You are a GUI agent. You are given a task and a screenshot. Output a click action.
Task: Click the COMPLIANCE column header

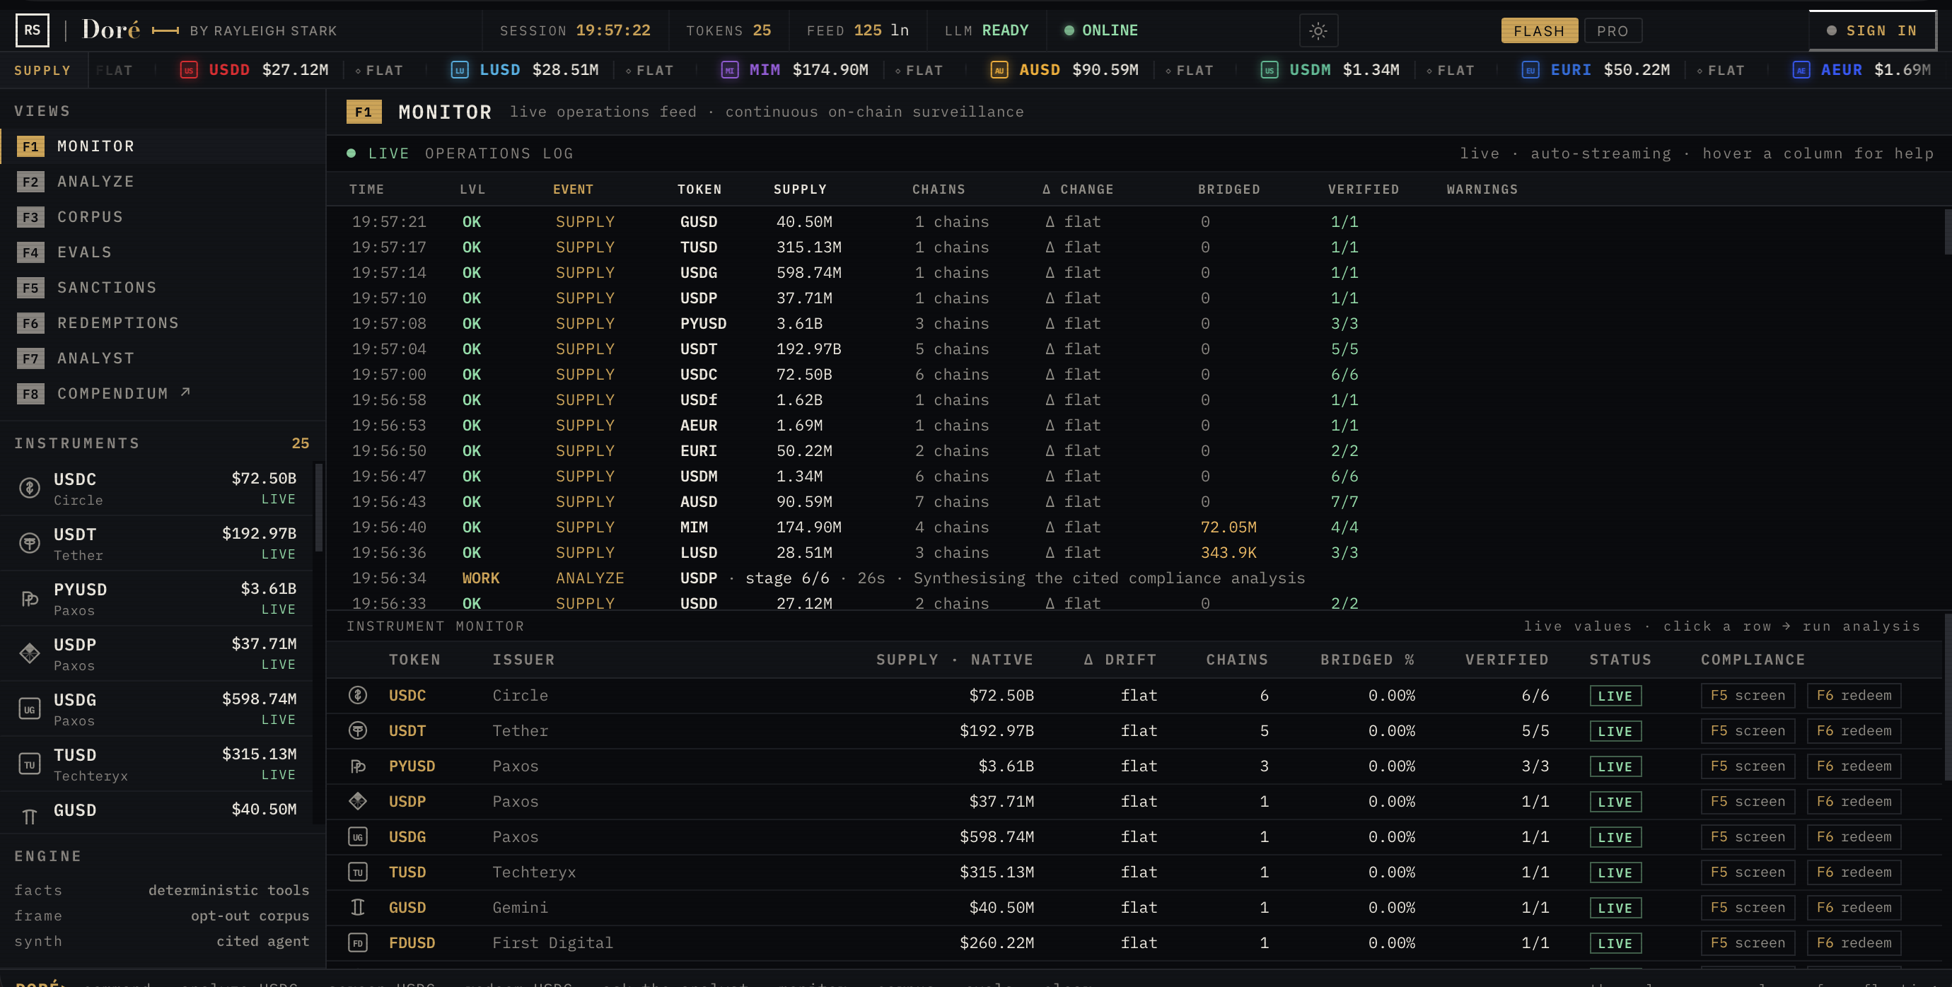(x=1753, y=660)
